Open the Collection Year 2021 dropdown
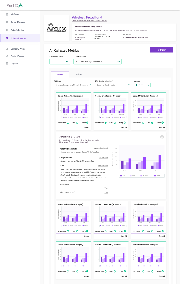Screen dimensions: 180x284 tap(60, 62)
